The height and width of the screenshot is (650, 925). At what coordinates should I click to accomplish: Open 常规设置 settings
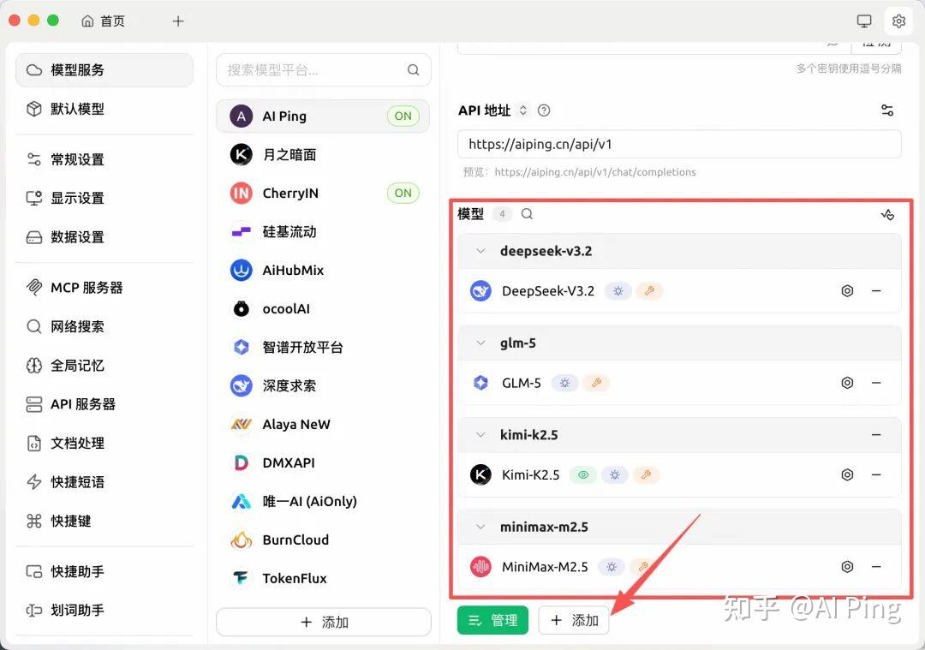[104, 160]
